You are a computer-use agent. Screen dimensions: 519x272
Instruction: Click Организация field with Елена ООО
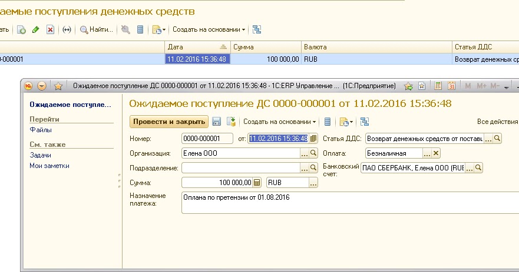pyautogui.click(x=241, y=153)
